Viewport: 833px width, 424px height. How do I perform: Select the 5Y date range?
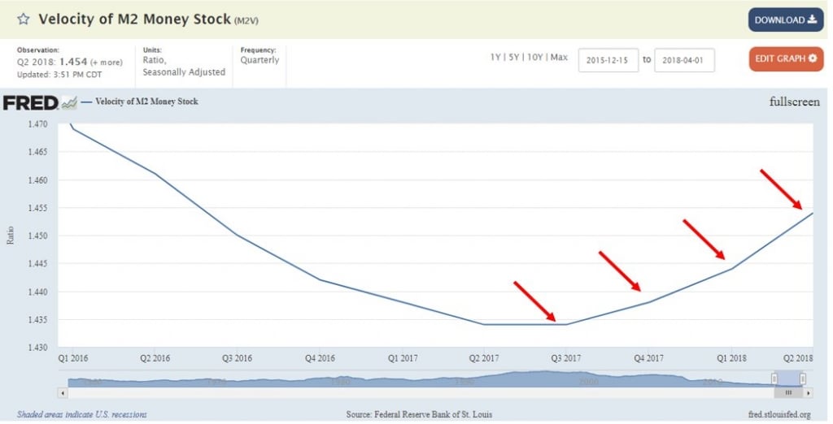(513, 58)
